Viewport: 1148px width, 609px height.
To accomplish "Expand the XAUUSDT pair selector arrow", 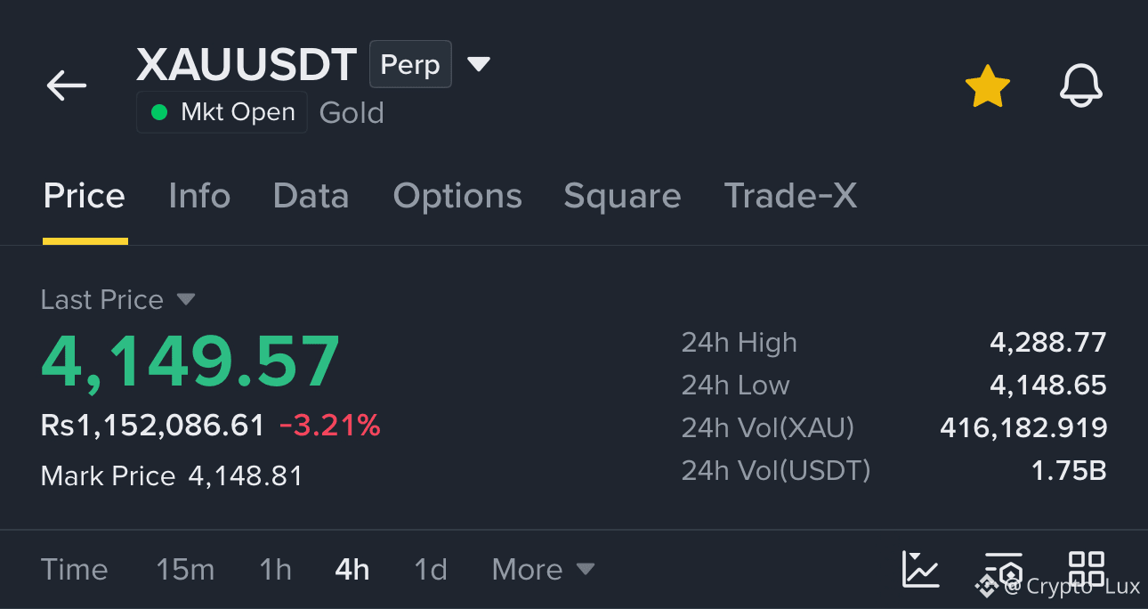I will [x=479, y=64].
